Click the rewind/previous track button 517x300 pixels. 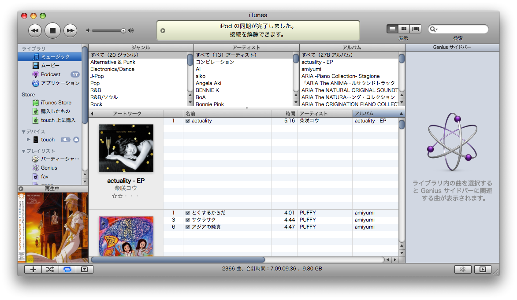pyautogui.click(x=35, y=31)
